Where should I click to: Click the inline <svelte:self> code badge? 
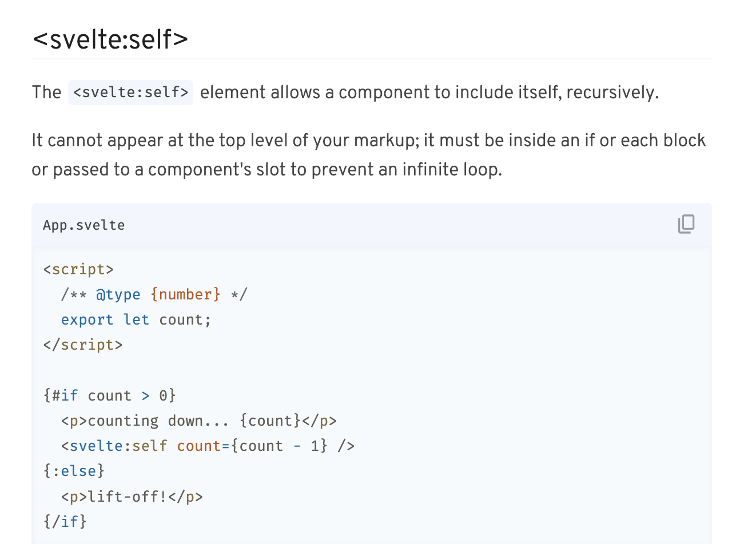[130, 93]
